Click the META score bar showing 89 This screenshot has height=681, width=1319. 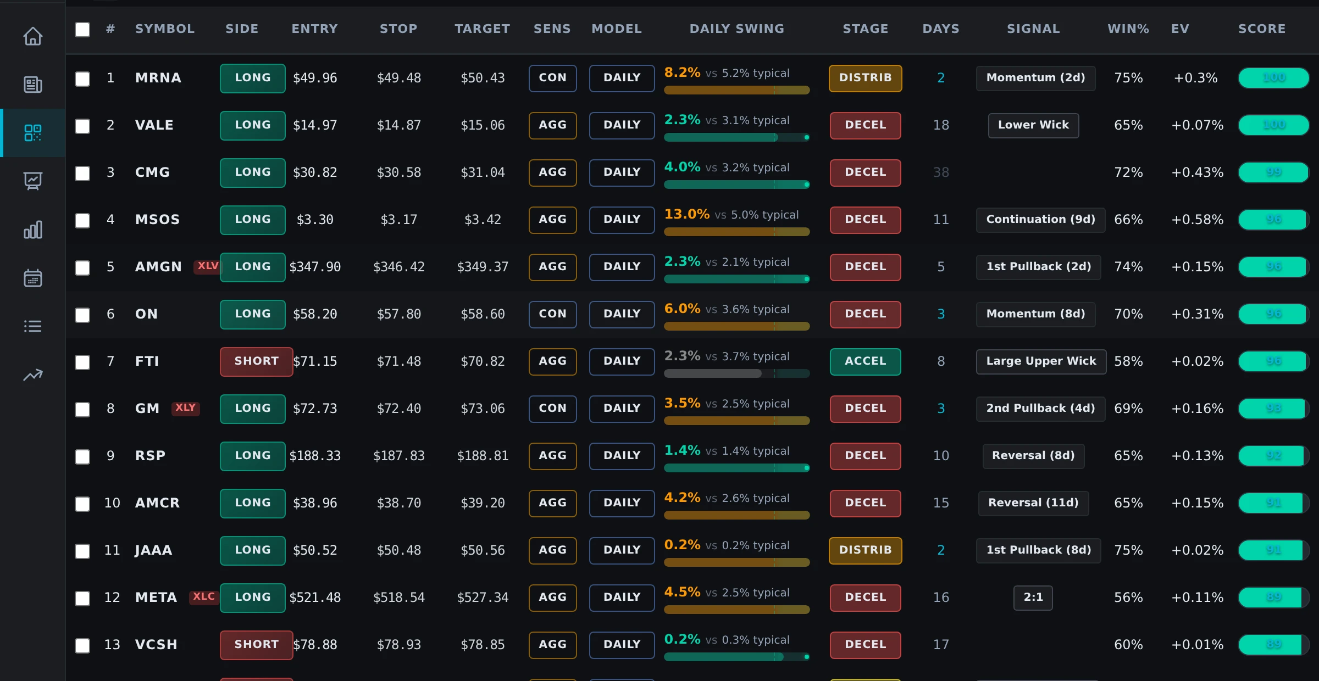[1274, 598]
